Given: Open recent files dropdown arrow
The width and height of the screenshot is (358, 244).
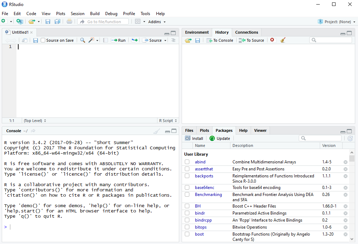Looking at the screenshot, I should click(39, 22).
